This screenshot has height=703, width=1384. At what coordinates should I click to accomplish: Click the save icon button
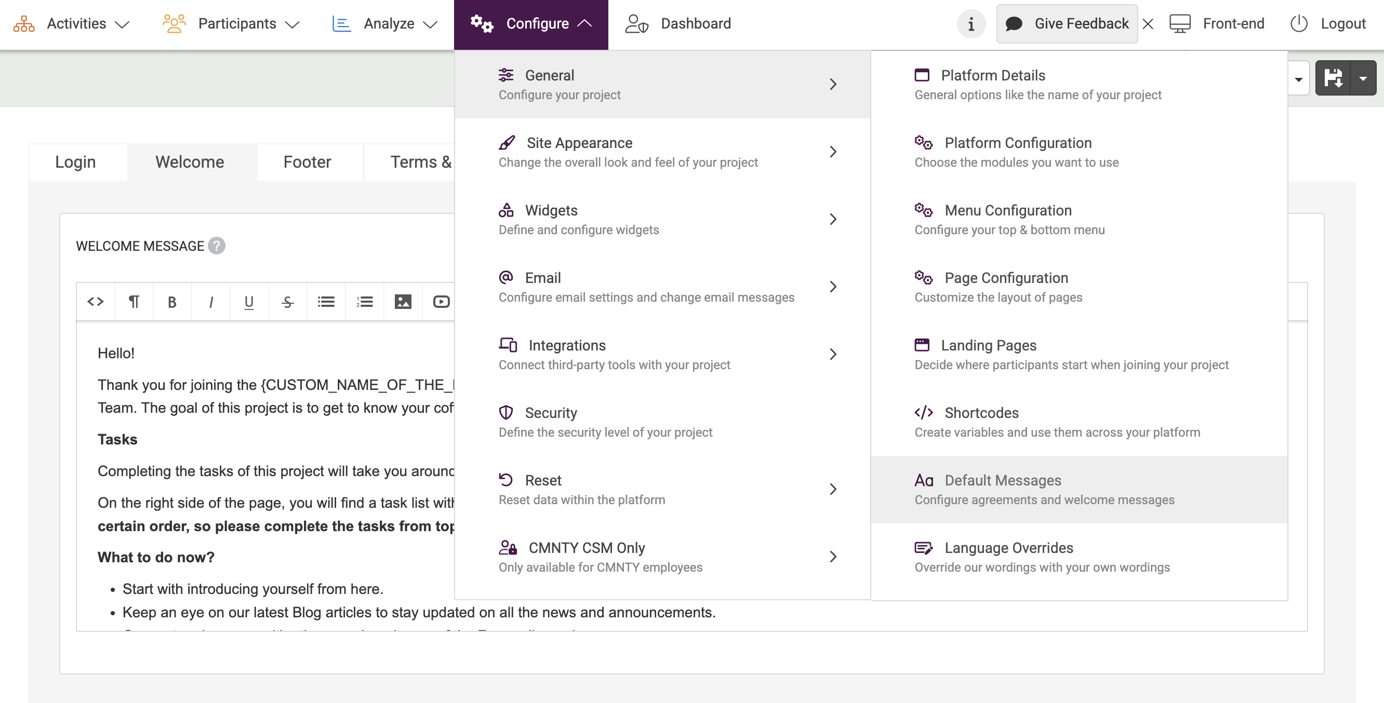coord(1333,78)
